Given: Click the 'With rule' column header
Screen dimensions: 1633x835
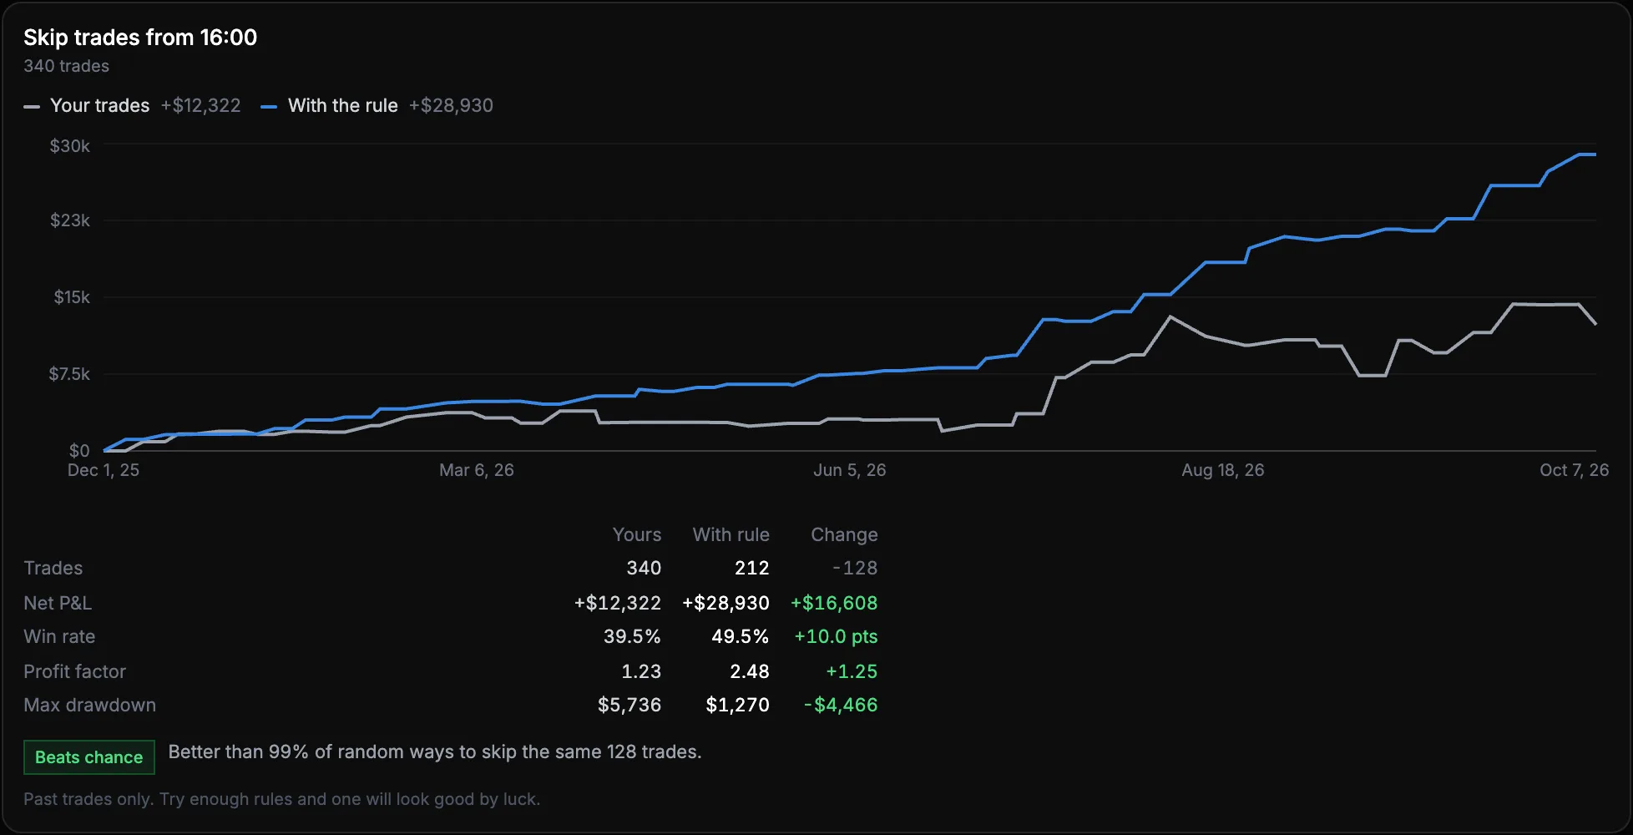Looking at the screenshot, I should point(731,534).
